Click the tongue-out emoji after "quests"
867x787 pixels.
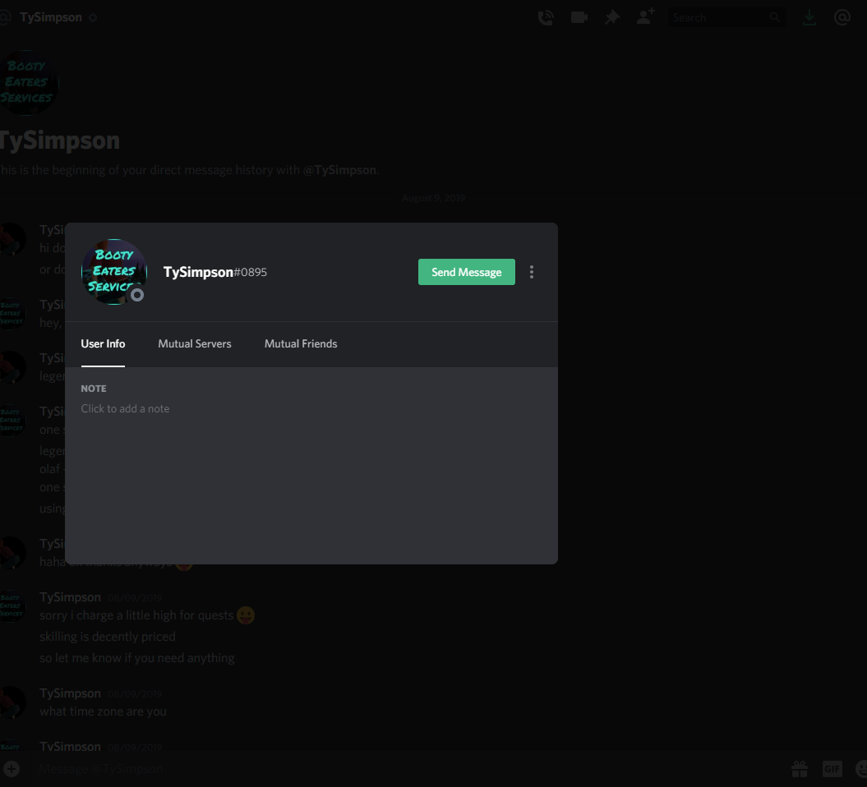(246, 615)
